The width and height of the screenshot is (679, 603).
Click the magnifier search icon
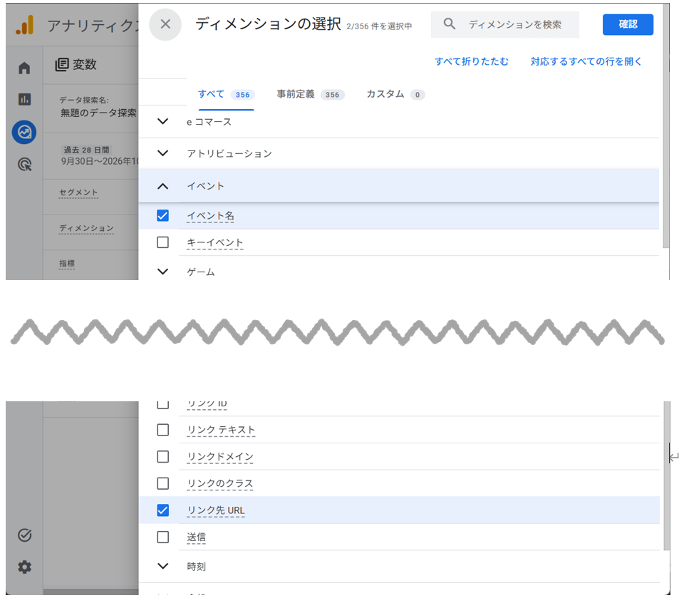(450, 24)
